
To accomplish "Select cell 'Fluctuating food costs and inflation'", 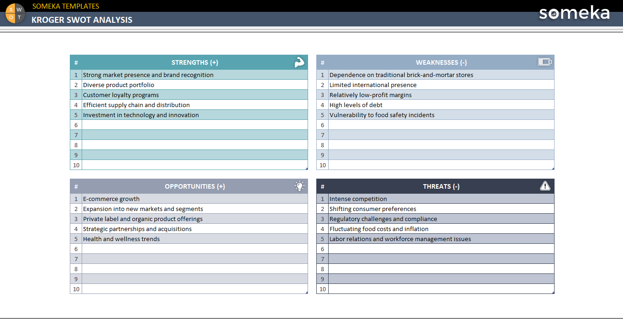I will [x=441, y=229].
